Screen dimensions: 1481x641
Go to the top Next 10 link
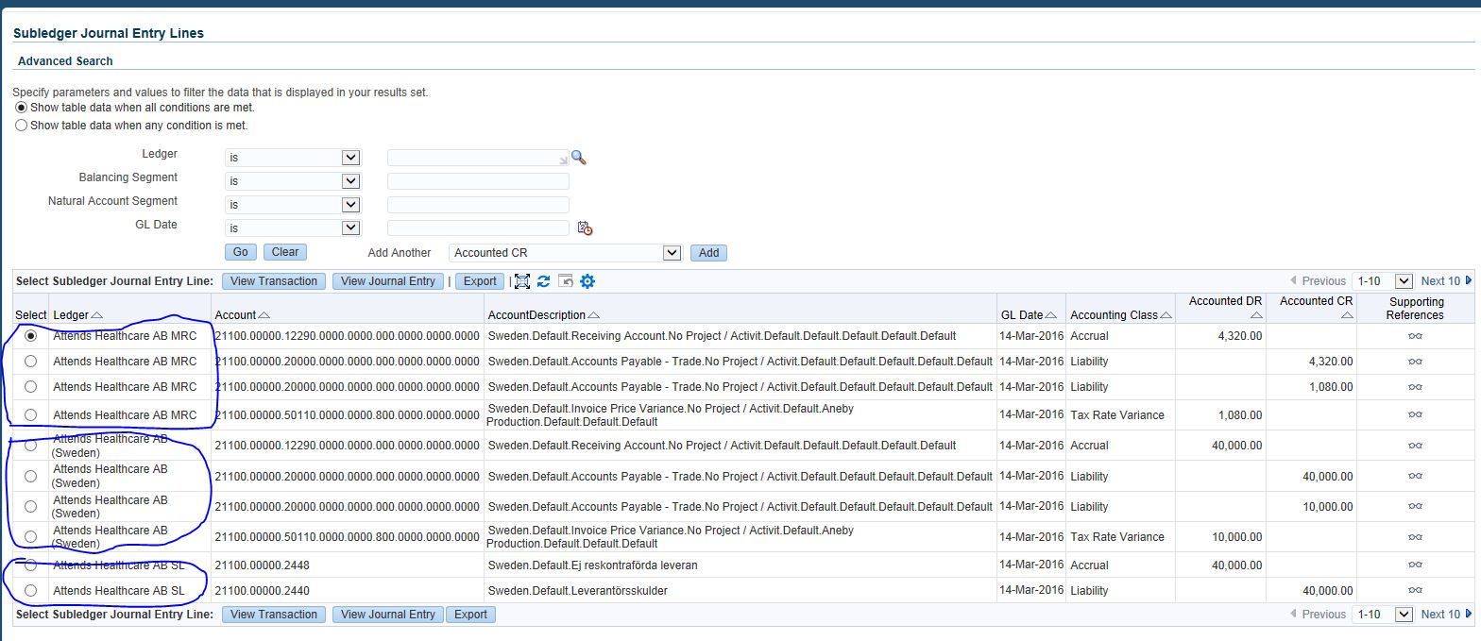coord(1440,281)
